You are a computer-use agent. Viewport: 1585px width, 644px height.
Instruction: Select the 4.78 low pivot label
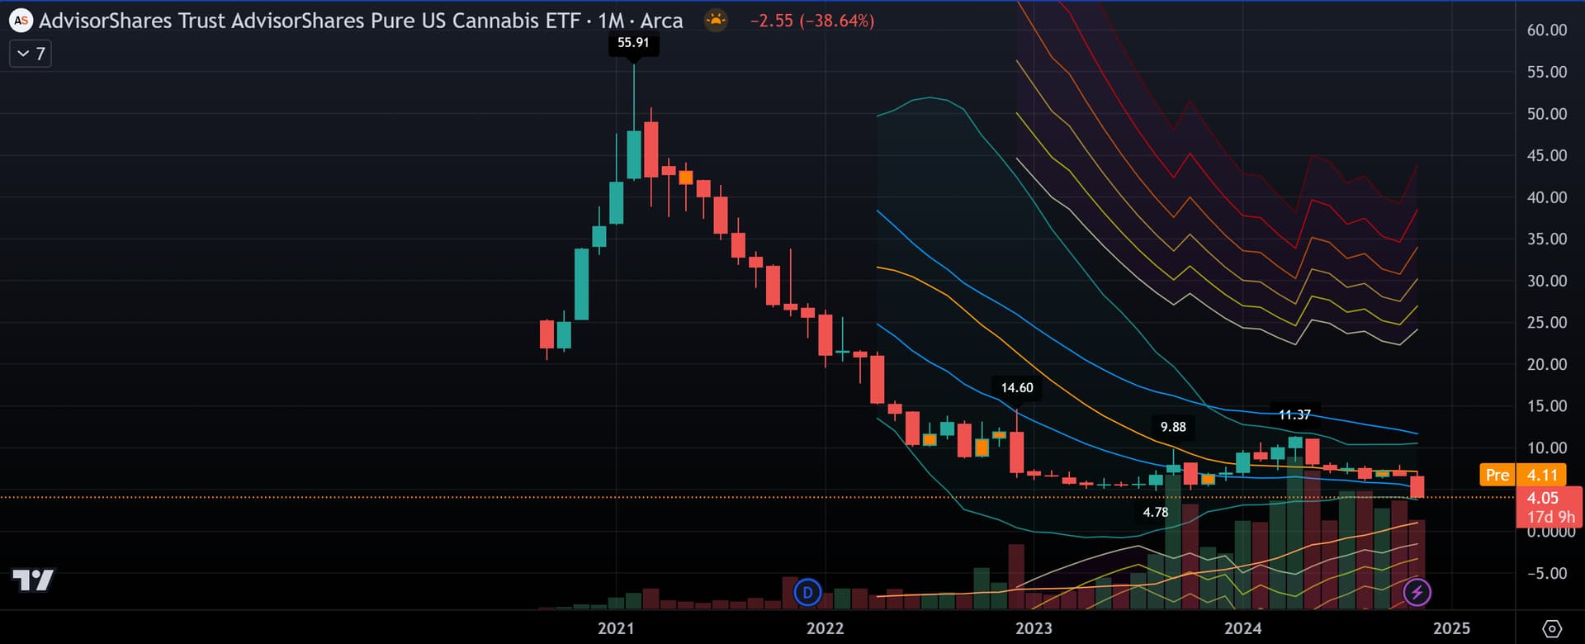(x=1155, y=513)
